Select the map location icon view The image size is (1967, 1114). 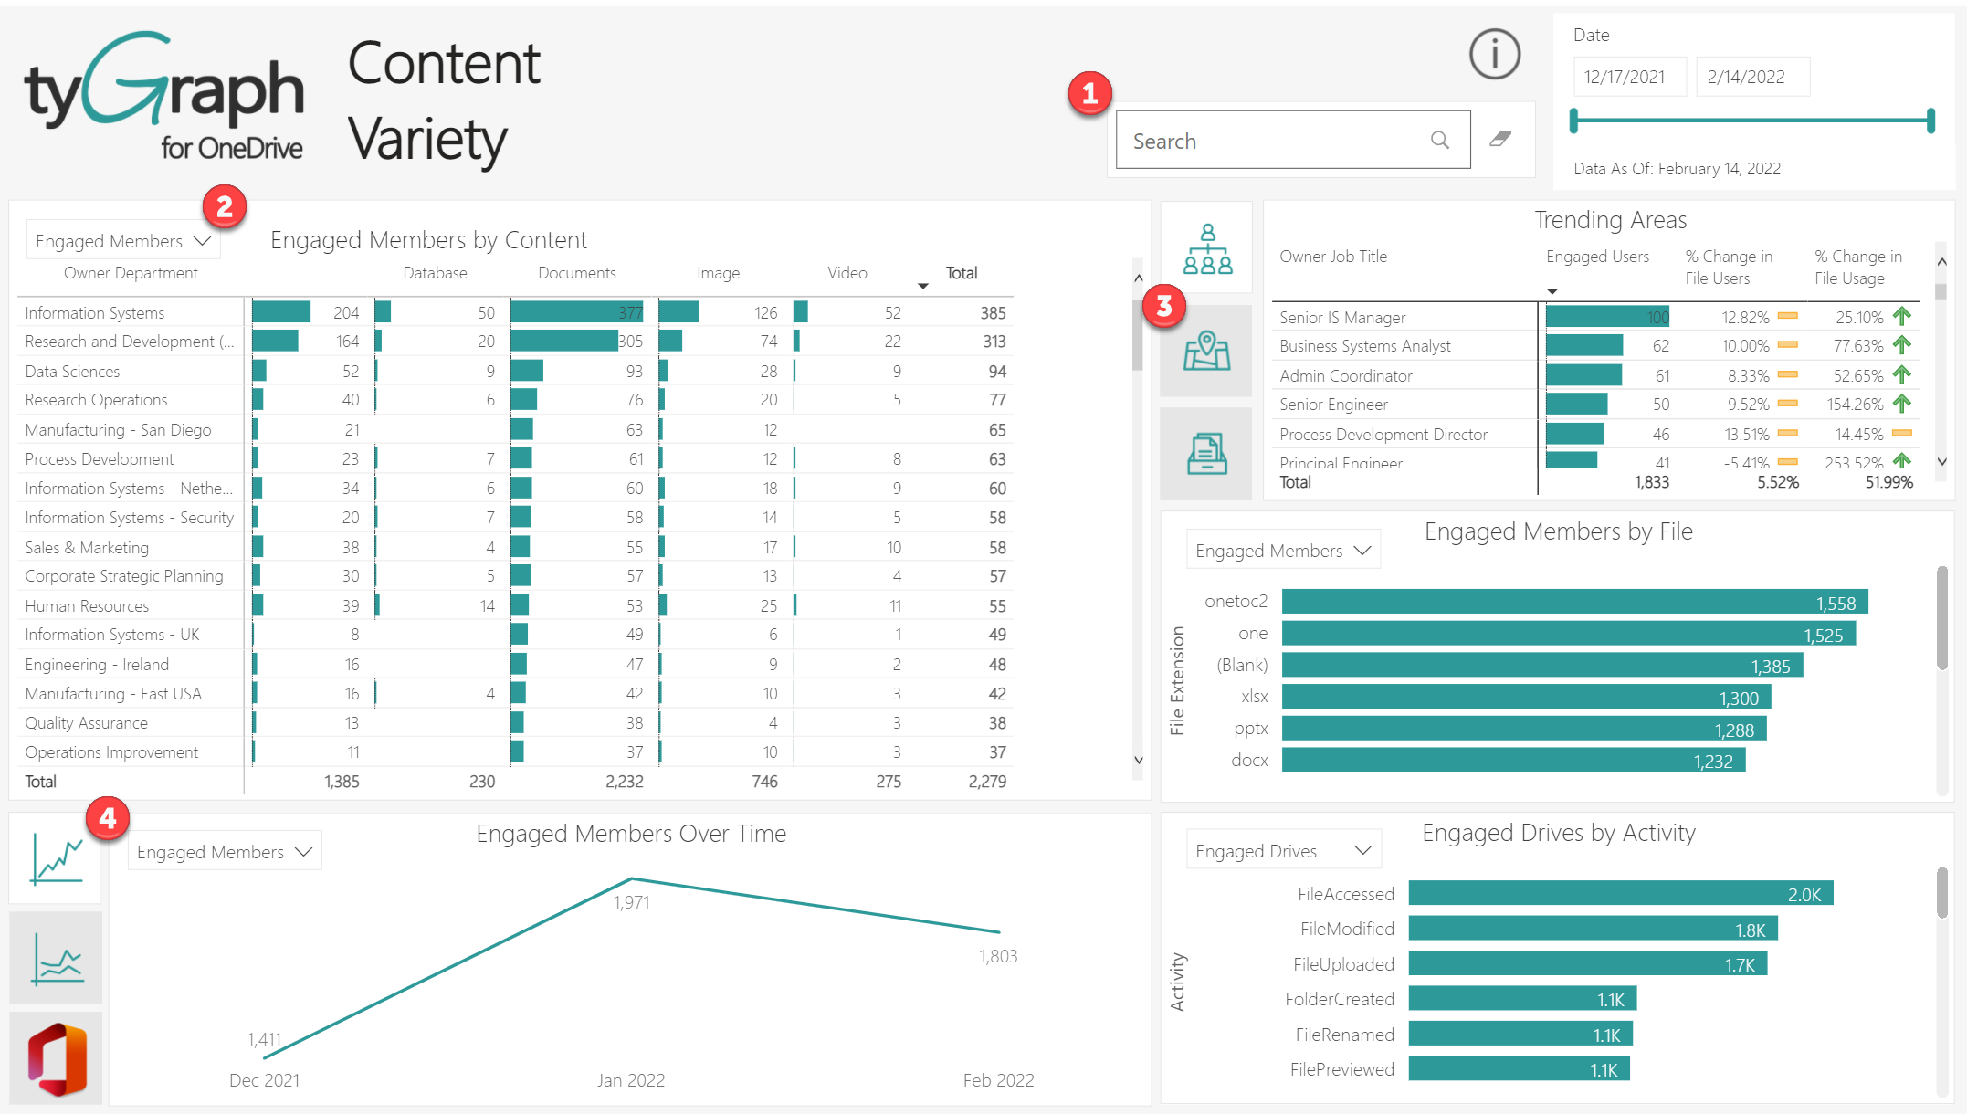1206,351
